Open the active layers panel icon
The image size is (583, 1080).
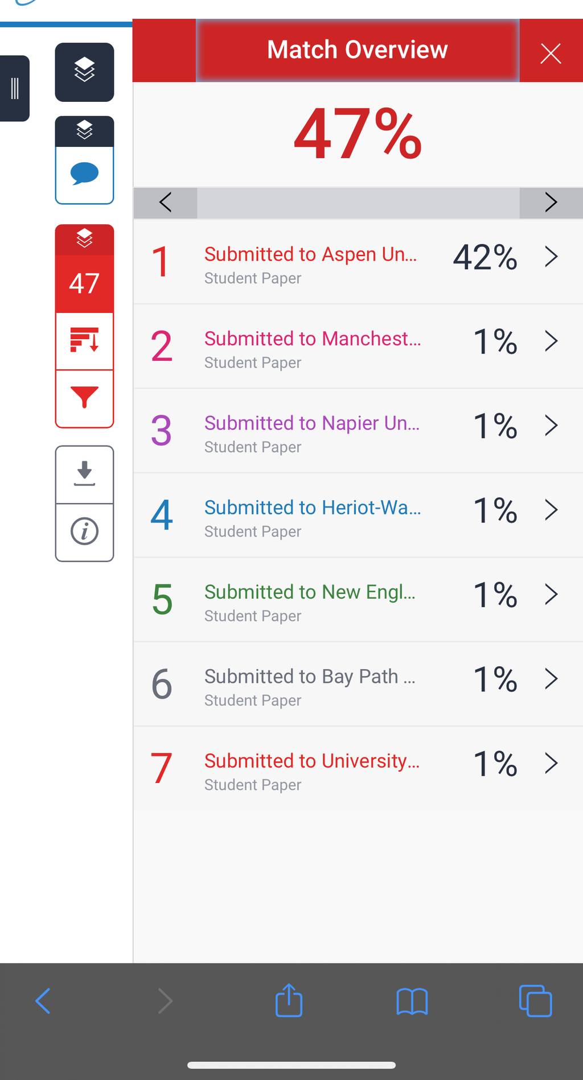click(84, 72)
